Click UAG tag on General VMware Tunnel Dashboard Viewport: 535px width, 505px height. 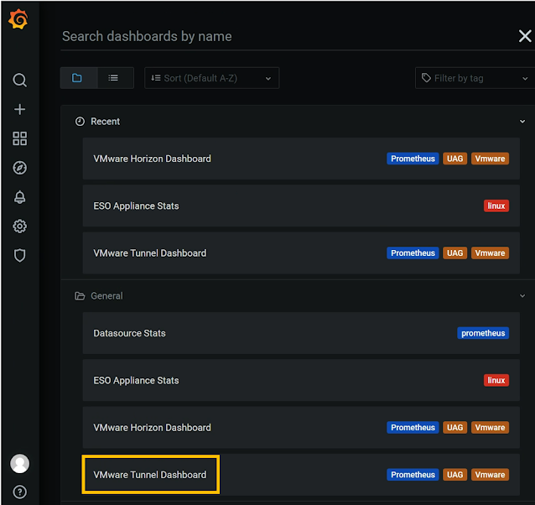click(x=454, y=475)
